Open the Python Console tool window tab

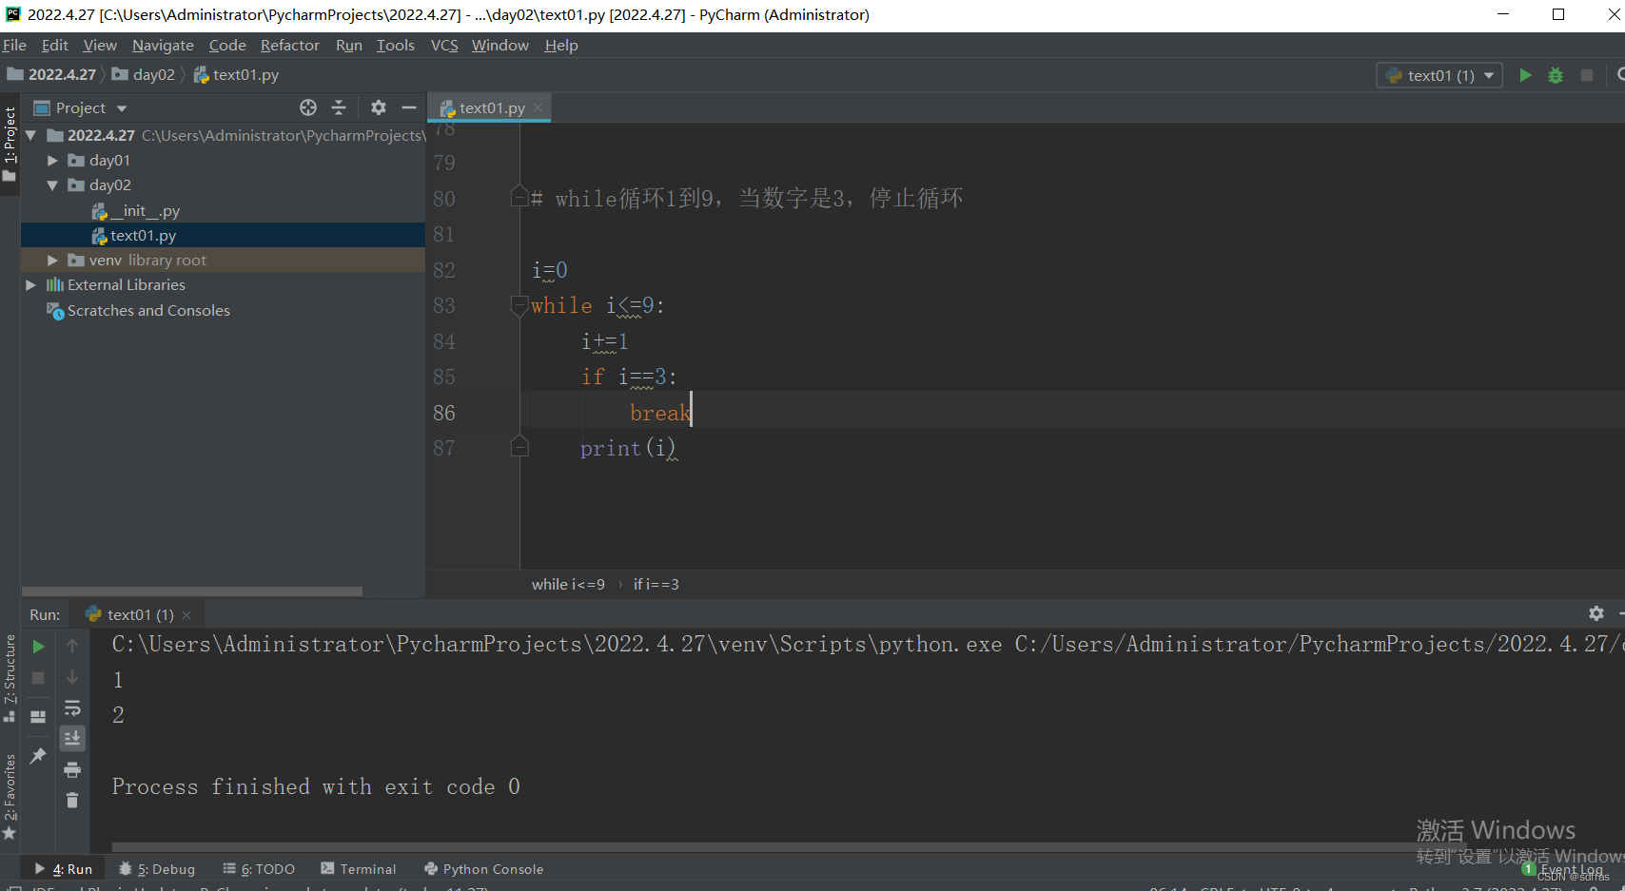pos(484,869)
